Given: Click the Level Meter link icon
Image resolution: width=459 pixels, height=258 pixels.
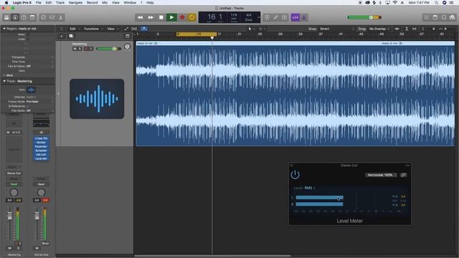Looking at the screenshot, I should point(403,175).
